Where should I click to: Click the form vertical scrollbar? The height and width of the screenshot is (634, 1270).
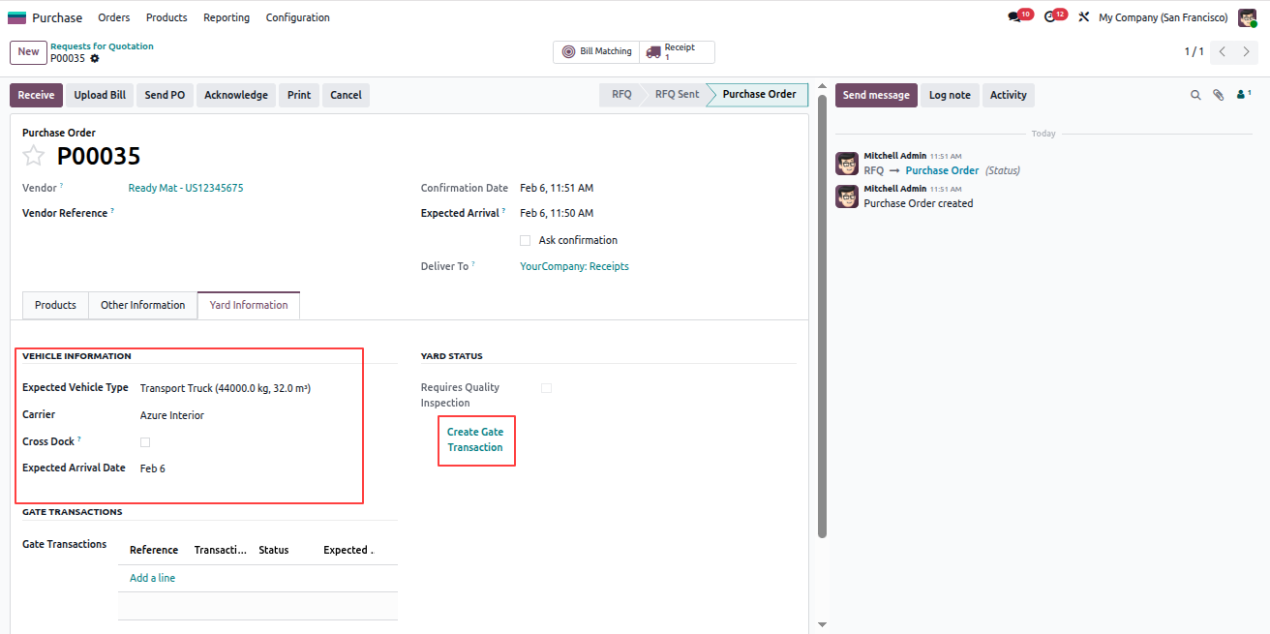coord(823,315)
